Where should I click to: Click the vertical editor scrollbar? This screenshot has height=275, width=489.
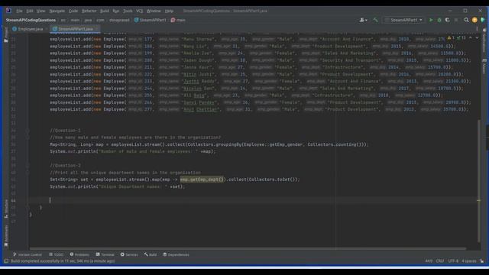[x=479, y=181]
